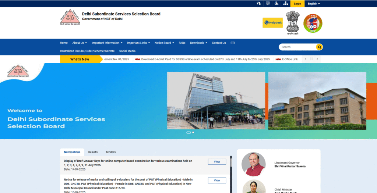Click the glass building carousel photo
The height and width of the screenshot is (193, 377).
tap(216, 101)
